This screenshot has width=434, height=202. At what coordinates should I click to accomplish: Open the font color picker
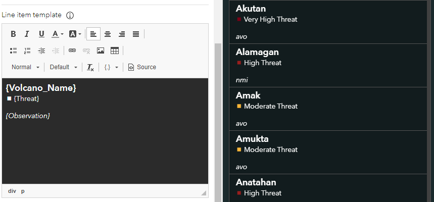[57, 34]
